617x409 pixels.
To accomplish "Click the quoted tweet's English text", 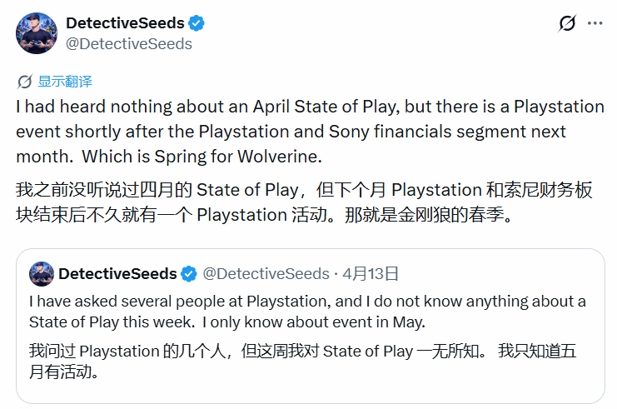I will point(306,311).
